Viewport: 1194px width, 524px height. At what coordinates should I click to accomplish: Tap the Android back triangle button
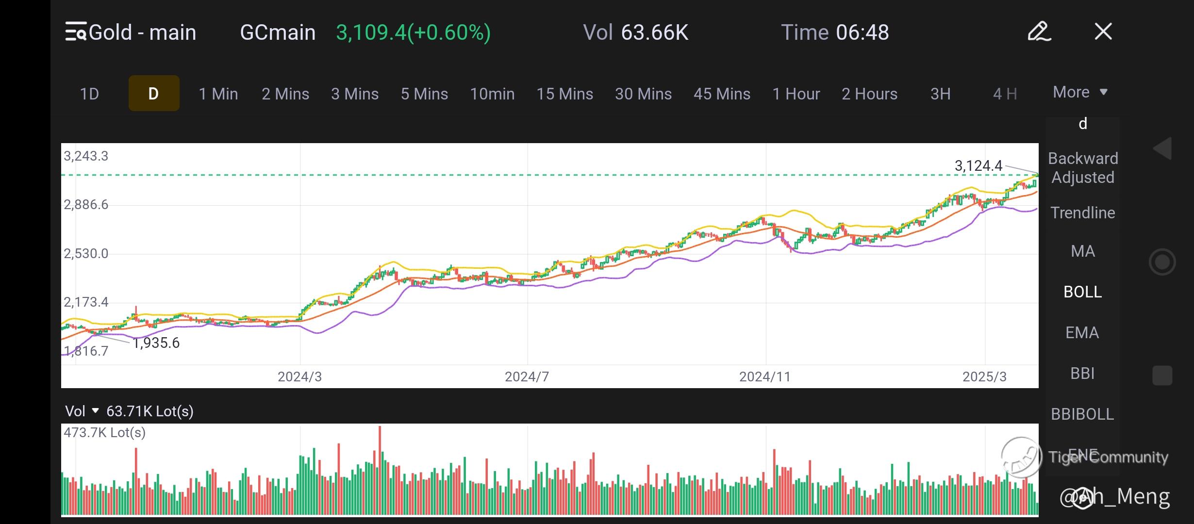pyautogui.click(x=1162, y=148)
